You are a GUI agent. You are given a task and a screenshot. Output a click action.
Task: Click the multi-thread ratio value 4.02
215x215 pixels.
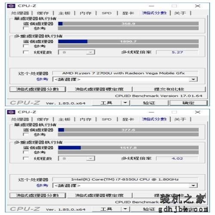177,158
